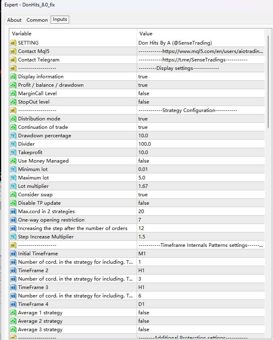The height and width of the screenshot is (340, 273).
Task: Click the boolean icon next to Display information
Action: pos(12,77)
